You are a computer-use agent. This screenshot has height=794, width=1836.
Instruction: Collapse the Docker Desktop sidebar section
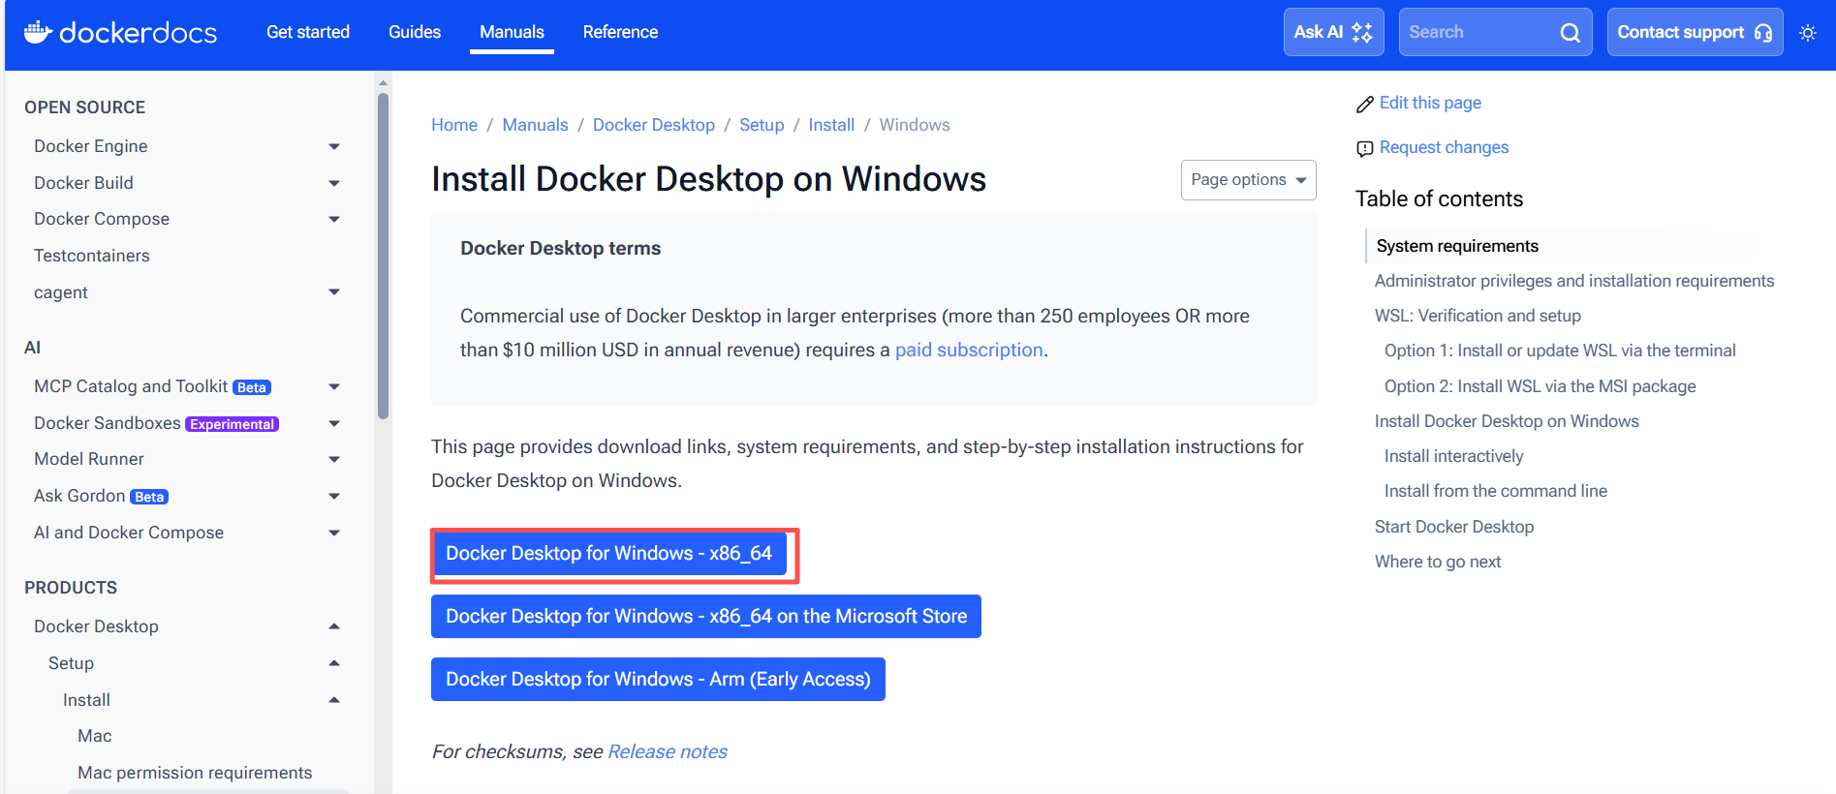point(334,626)
